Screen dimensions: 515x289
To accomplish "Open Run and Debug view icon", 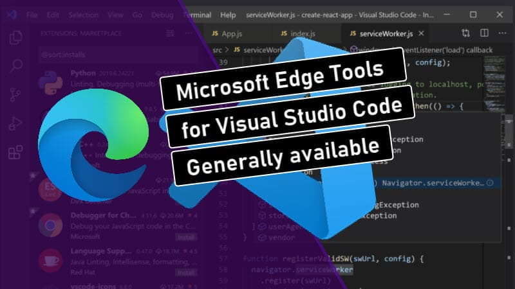I will click(15, 123).
